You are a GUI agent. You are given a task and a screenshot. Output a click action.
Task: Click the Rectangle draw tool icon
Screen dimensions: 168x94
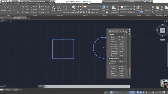pos(18,7)
